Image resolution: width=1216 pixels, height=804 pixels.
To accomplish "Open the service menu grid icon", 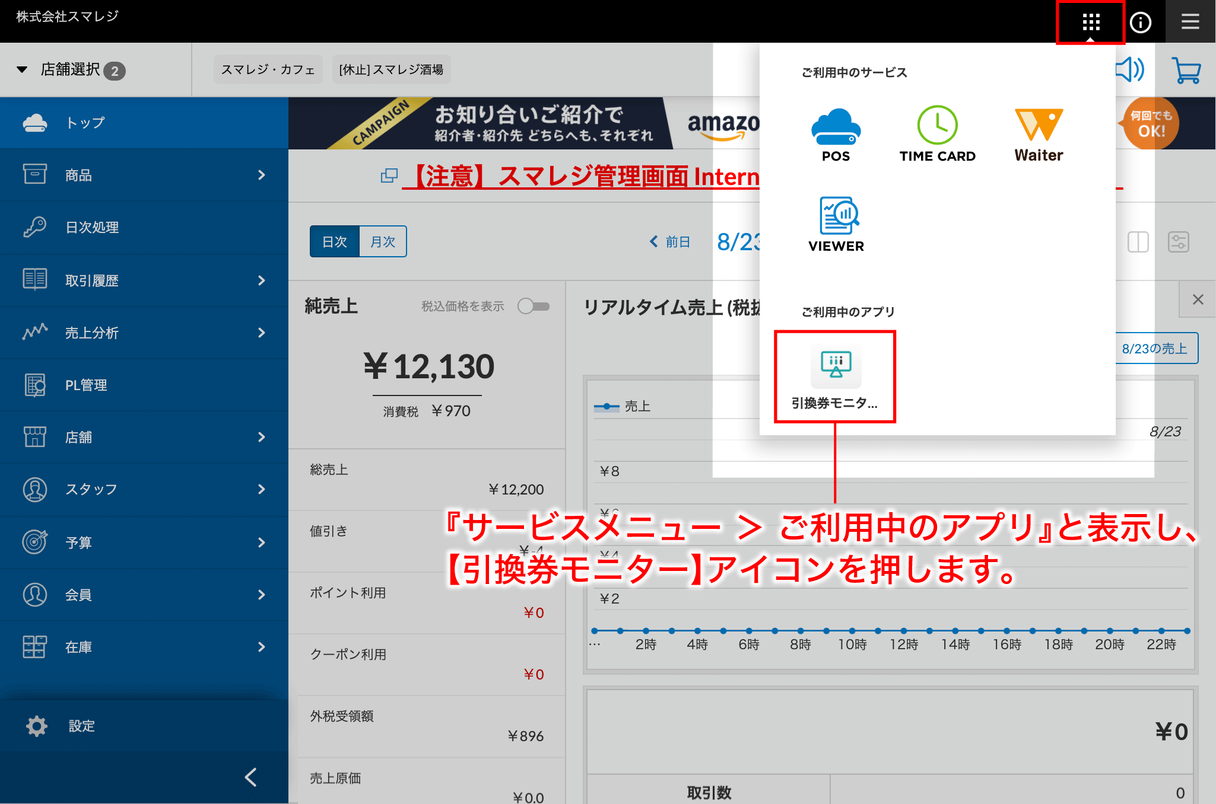I will point(1090,23).
